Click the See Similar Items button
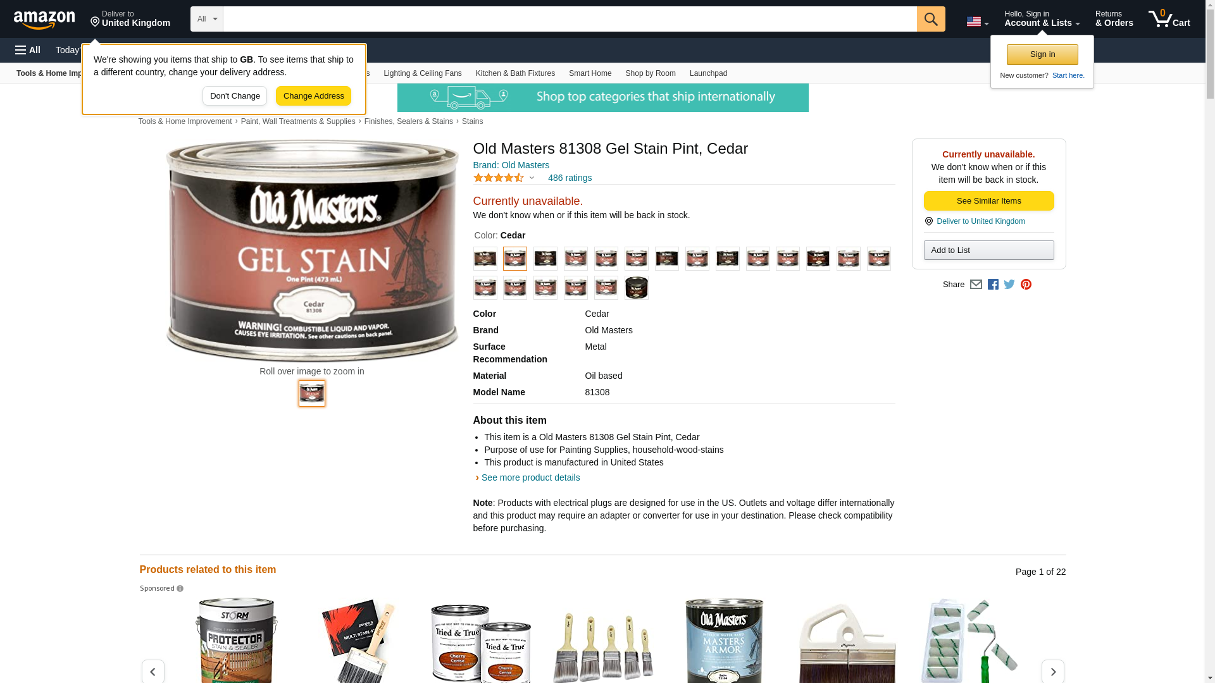This screenshot has height=683, width=1215. coord(988,201)
